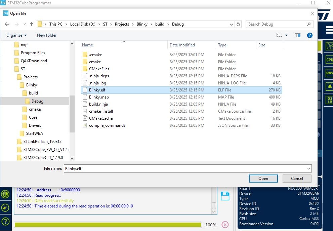Open the help question mark sidebar icon
Screen dimensions: 333x231
coord(5,222)
